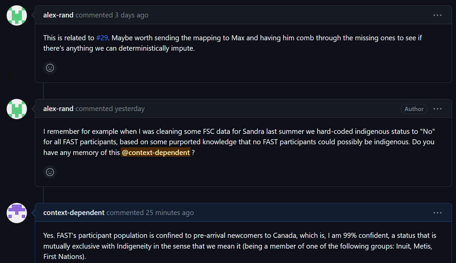
Task: Open options menu on the Author-labeled comment
Action: tap(437, 109)
